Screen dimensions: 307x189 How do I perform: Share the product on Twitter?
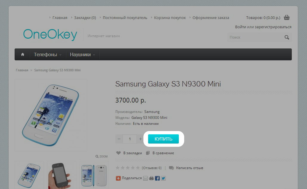click(x=163, y=178)
